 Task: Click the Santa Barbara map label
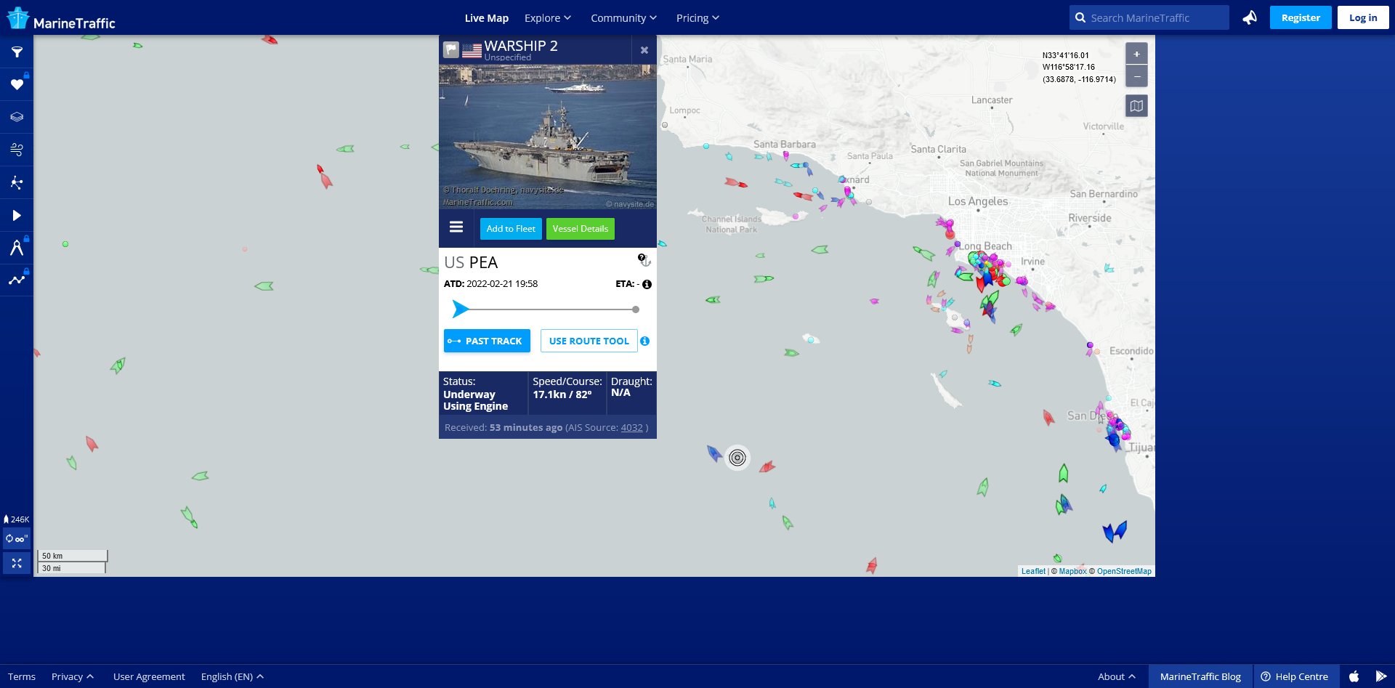[x=784, y=145]
